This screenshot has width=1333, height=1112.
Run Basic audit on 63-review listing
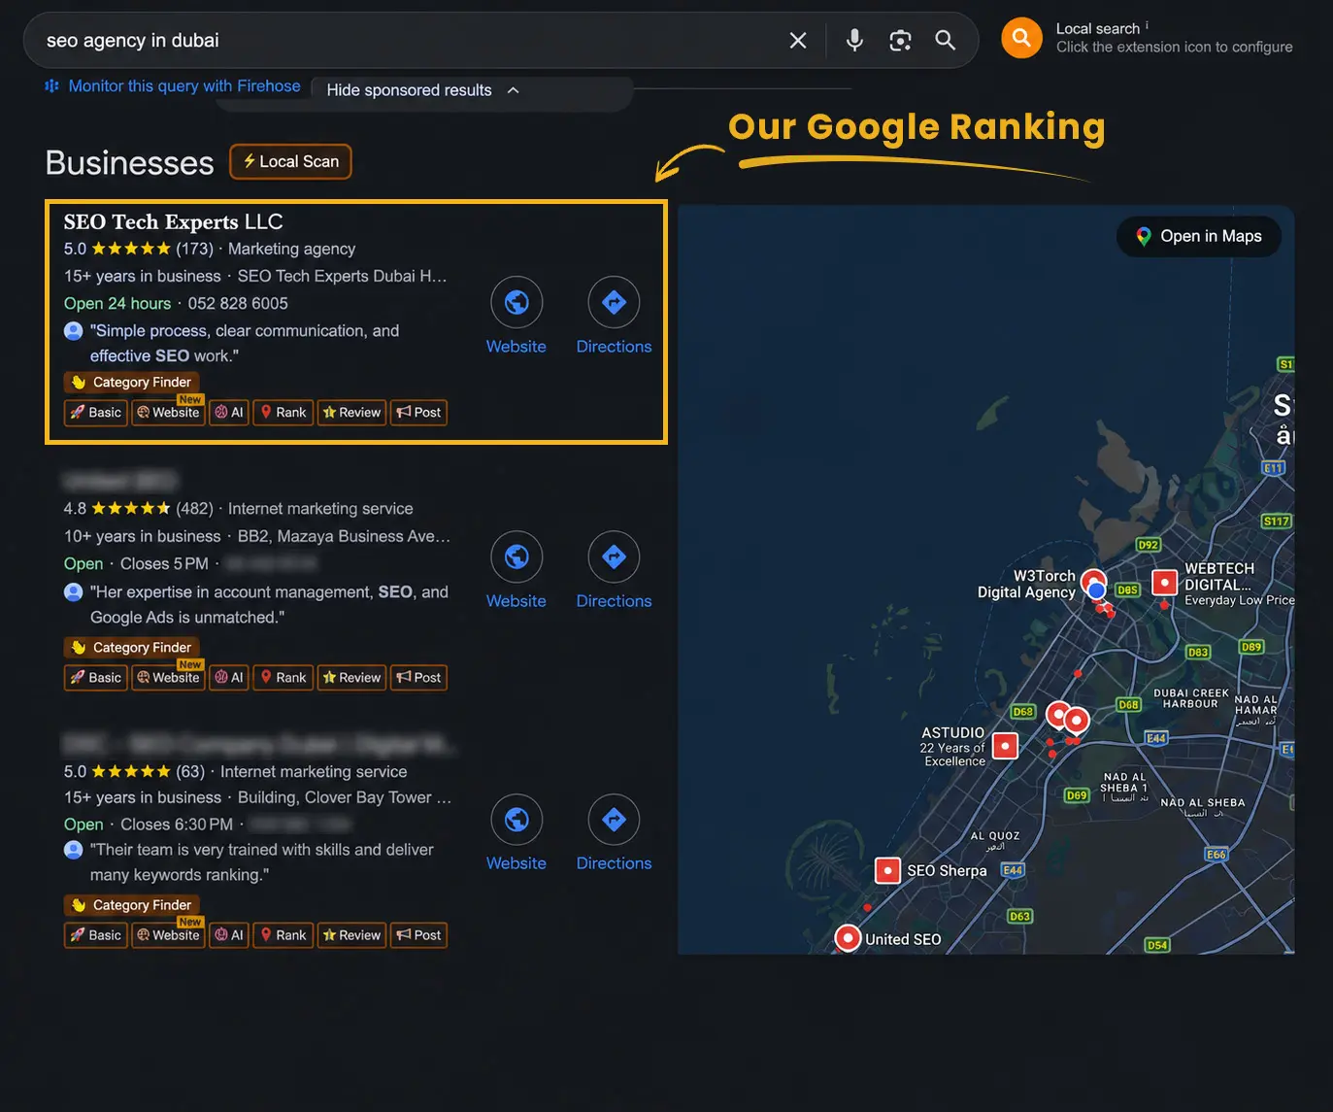click(96, 935)
